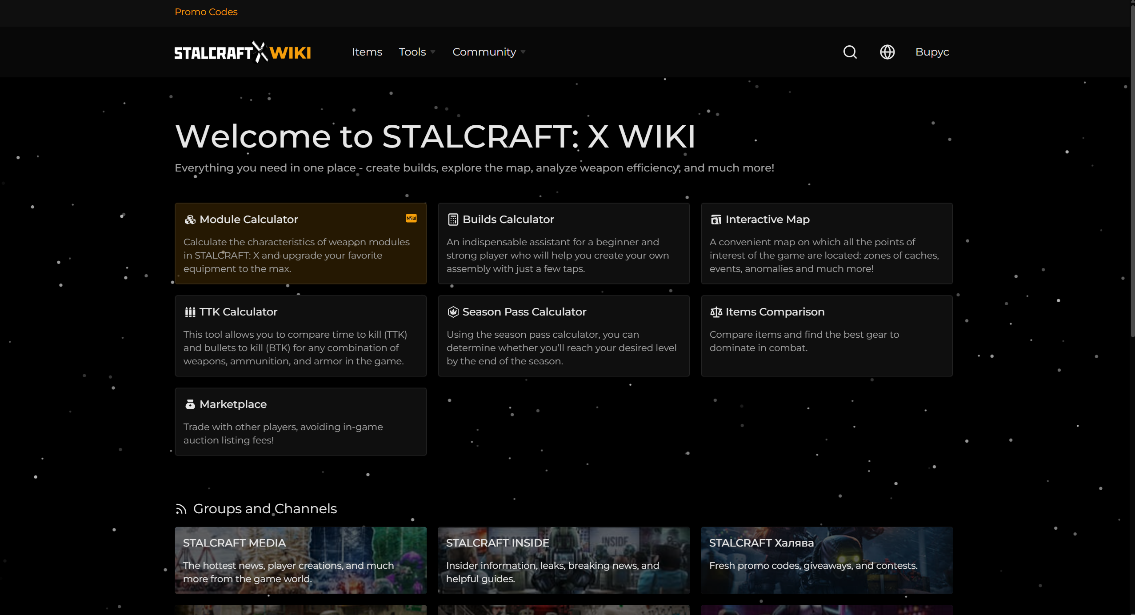Open the globe language selector icon

click(887, 52)
